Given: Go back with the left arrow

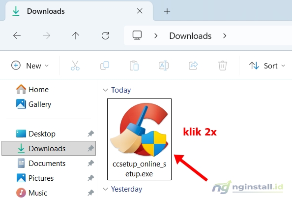Looking at the screenshot, I should coord(17,35).
